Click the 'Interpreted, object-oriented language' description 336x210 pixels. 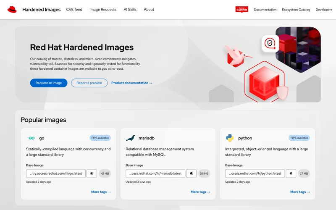coord(267,152)
